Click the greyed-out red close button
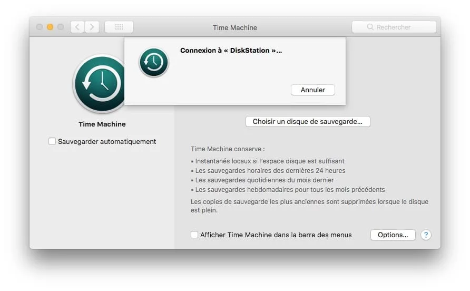The width and height of the screenshot is (470, 291). (40, 27)
